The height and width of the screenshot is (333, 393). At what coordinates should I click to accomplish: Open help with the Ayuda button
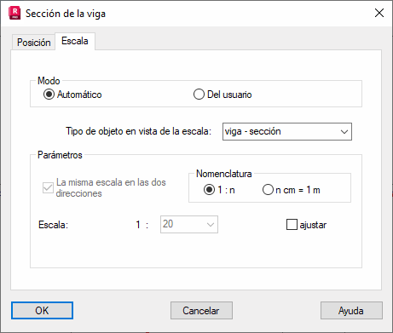point(351,311)
